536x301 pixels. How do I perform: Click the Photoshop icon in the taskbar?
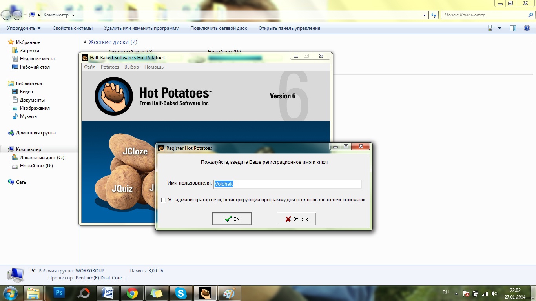coord(59,293)
